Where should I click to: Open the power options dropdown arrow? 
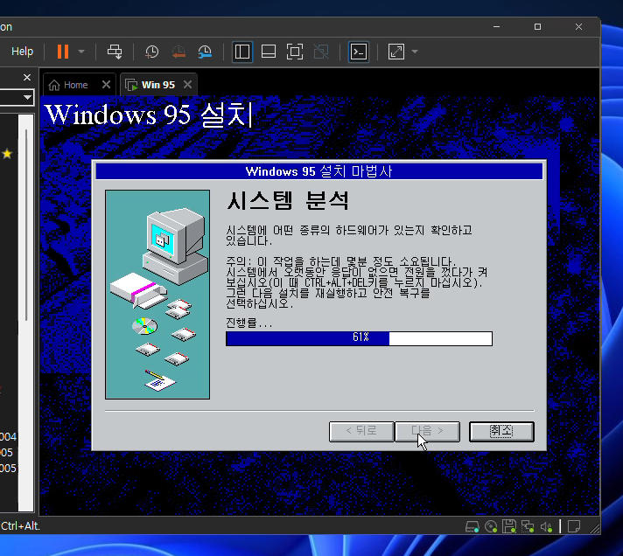coord(81,52)
